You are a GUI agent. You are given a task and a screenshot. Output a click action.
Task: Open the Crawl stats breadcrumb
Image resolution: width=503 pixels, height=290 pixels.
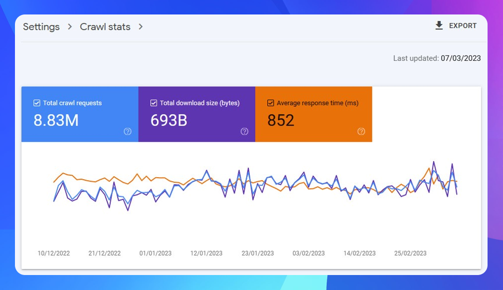[x=105, y=26]
